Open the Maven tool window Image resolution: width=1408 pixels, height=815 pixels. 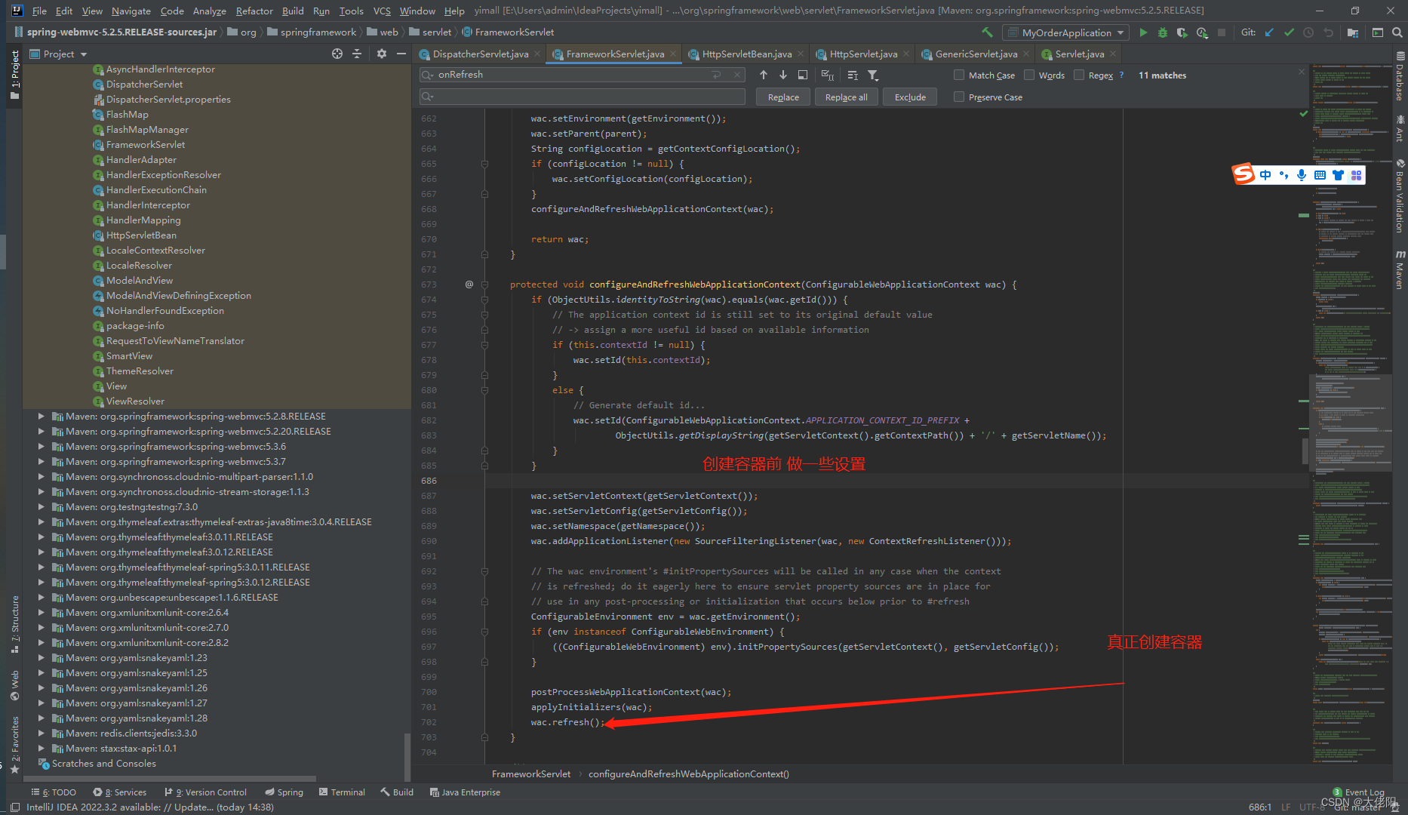[1400, 269]
